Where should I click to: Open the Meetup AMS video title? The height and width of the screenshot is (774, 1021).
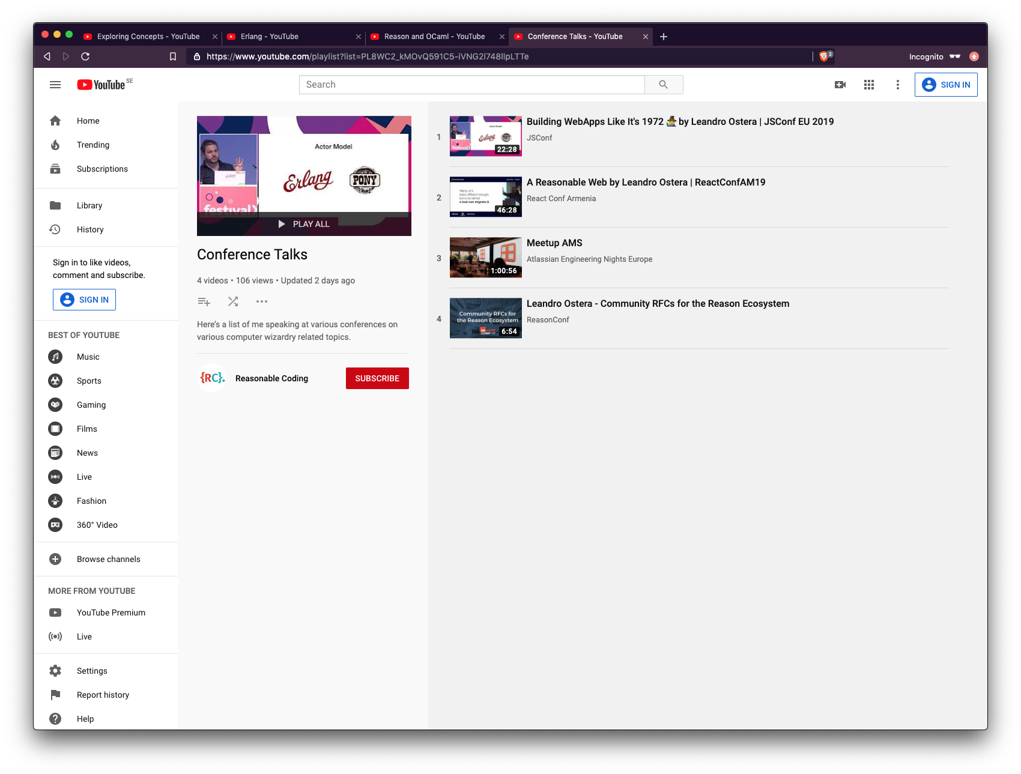pos(554,243)
